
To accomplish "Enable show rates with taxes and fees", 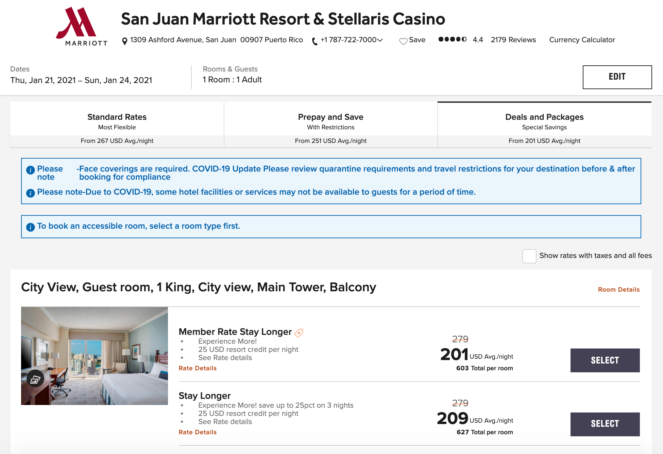I will tap(529, 256).
